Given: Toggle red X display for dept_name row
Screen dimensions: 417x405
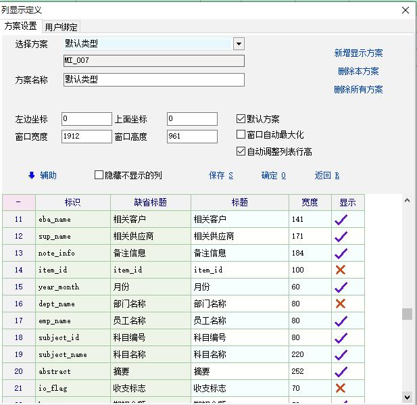Looking at the screenshot, I should tap(341, 304).
